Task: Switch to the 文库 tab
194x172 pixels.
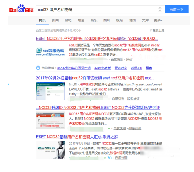Action: pyautogui.click(x=145, y=20)
